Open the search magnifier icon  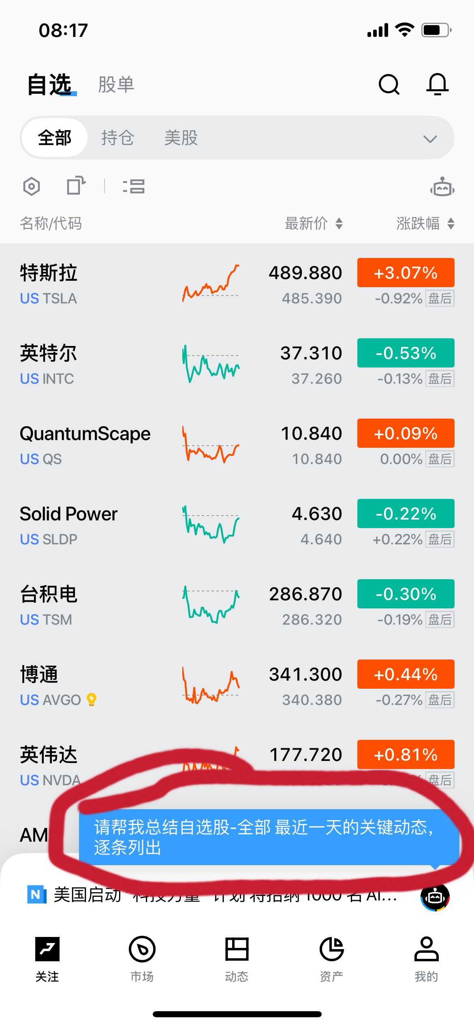point(389,84)
